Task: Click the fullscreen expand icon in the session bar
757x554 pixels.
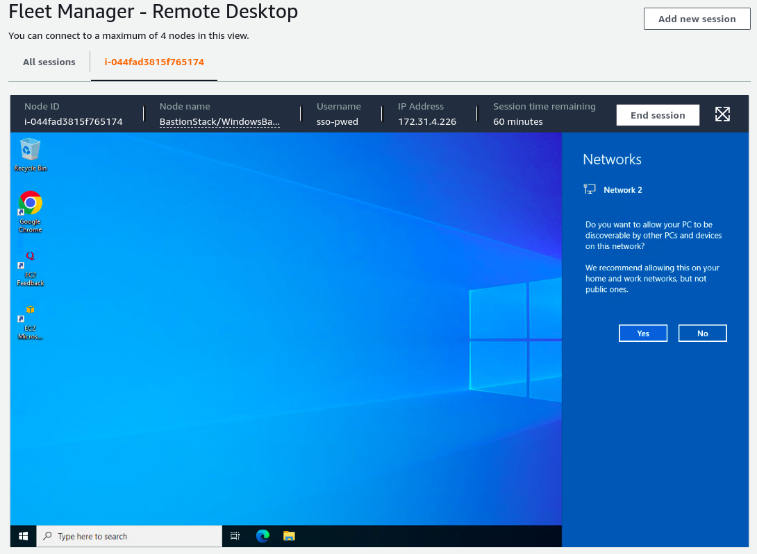Action: (722, 114)
